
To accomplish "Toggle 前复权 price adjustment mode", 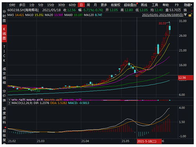I will click(116, 5).
